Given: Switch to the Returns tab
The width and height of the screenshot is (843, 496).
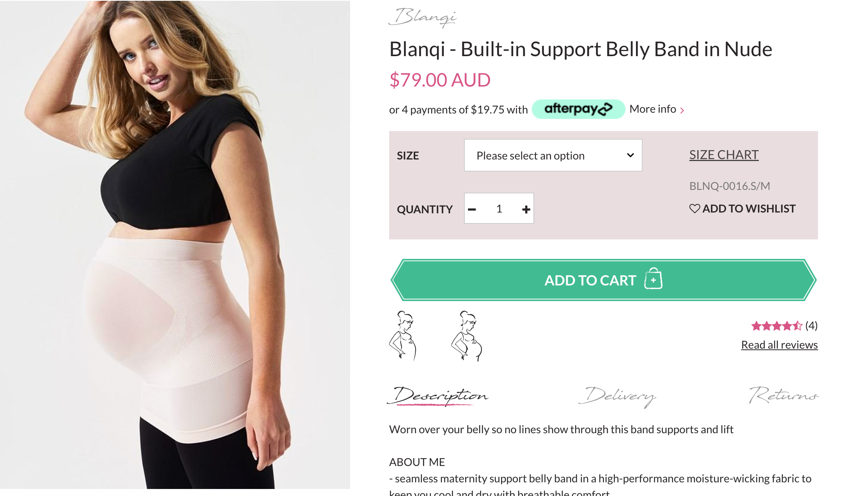Looking at the screenshot, I should 784,395.
